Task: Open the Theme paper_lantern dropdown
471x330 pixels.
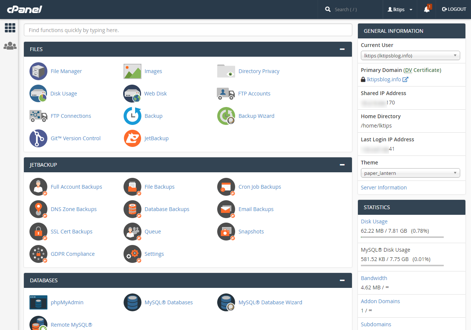Action: pyautogui.click(x=411, y=173)
